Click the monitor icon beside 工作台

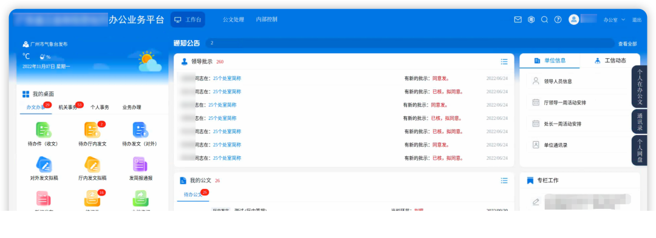pos(178,19)
